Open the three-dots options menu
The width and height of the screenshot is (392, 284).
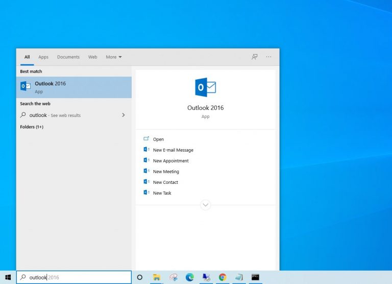[268, 57]
